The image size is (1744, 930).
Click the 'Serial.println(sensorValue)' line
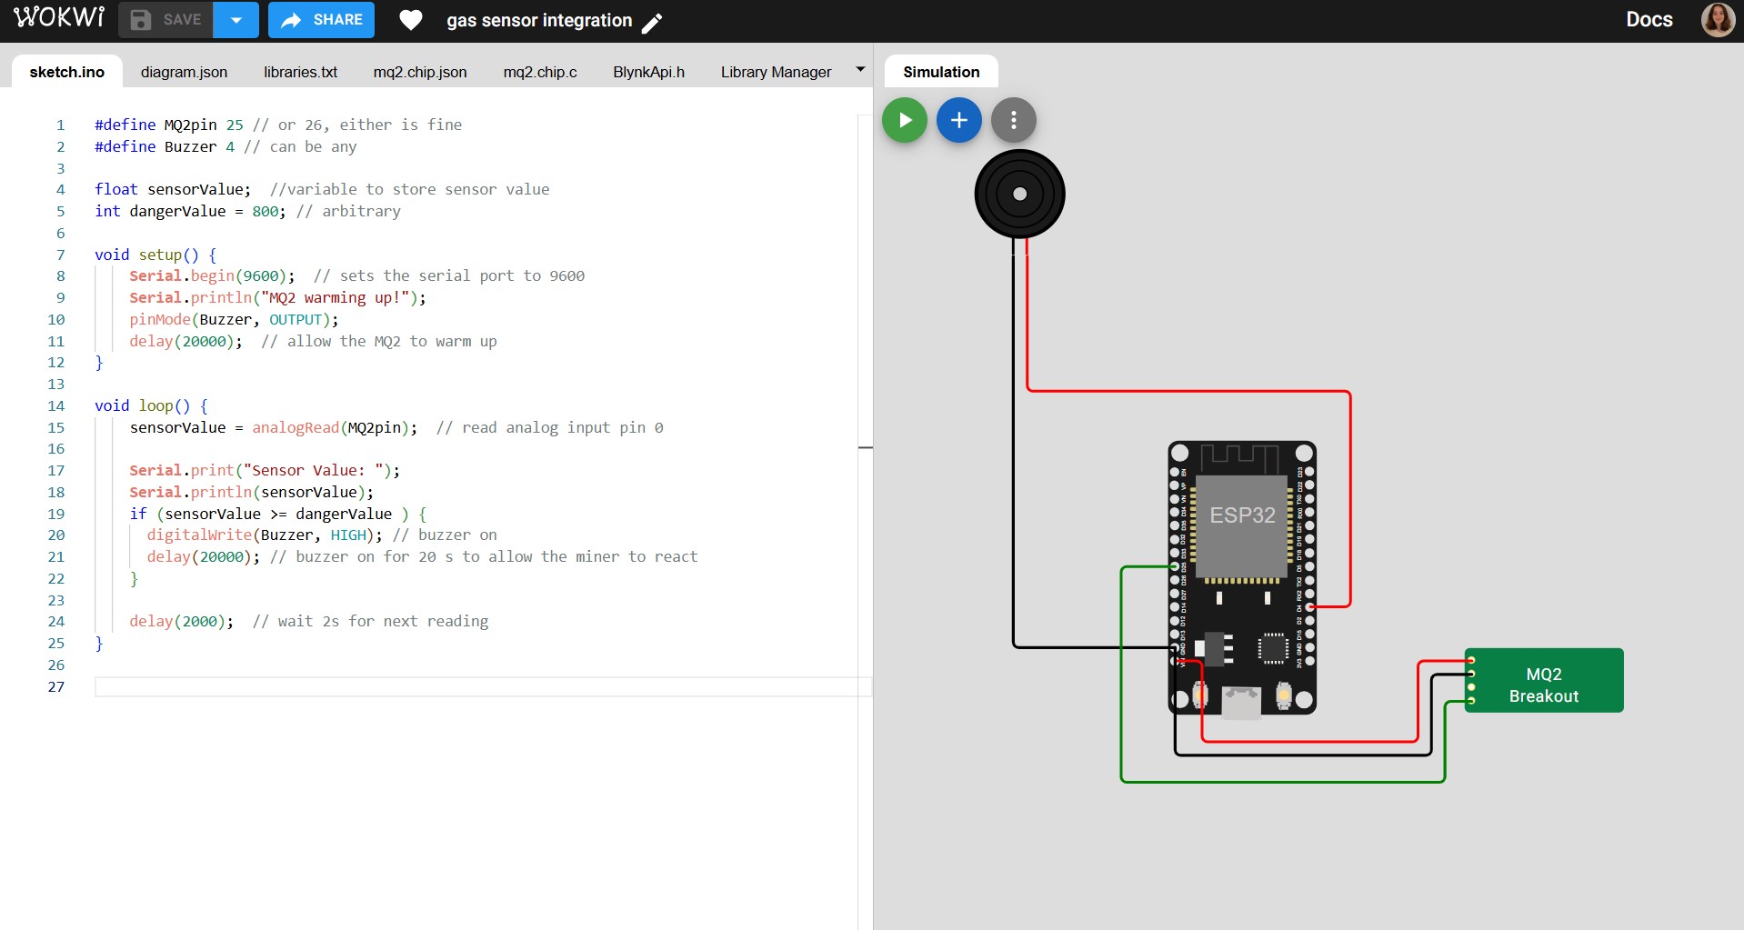point(251,492)
